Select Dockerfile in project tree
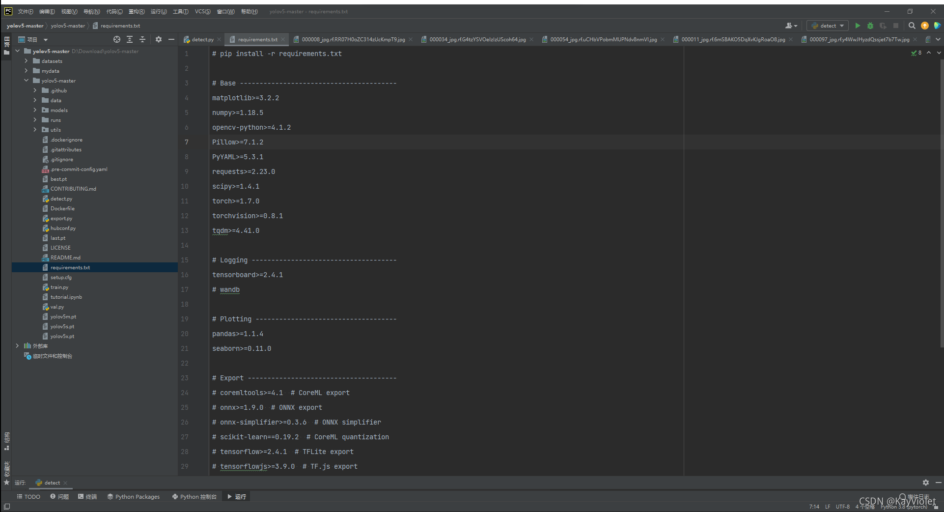Screen dimensions: 944x512 [62, 208]
